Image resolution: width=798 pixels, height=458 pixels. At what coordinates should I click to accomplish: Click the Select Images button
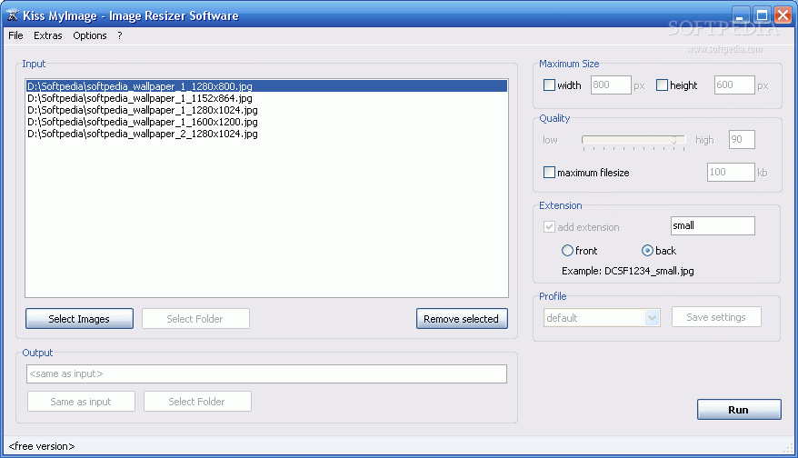tap(79, 319)
